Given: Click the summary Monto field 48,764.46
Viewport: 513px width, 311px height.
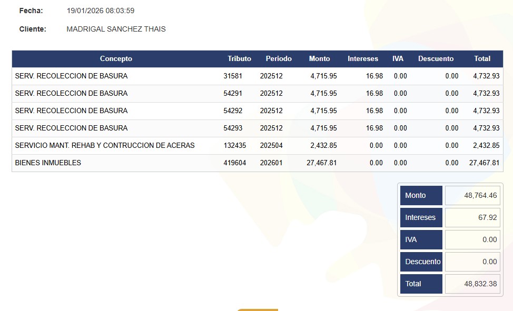Looking at the screenshot, I should point(472,195).
